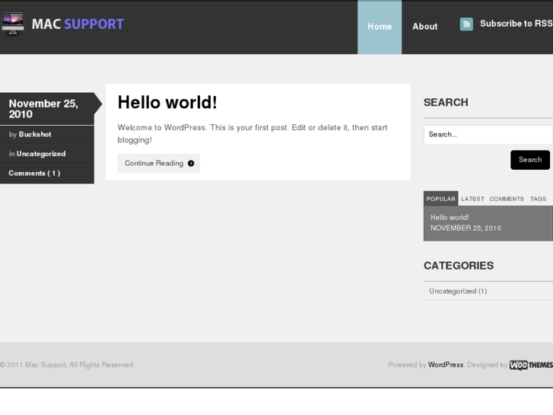Open Hello world! in popular posts widget

(x=450, y=217)
